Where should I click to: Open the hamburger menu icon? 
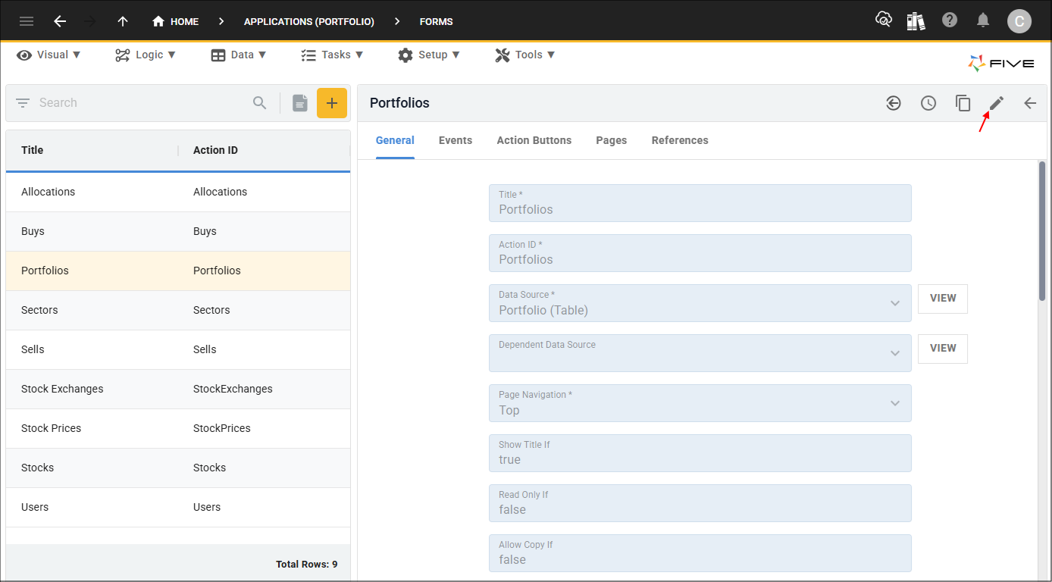point(27,21)
